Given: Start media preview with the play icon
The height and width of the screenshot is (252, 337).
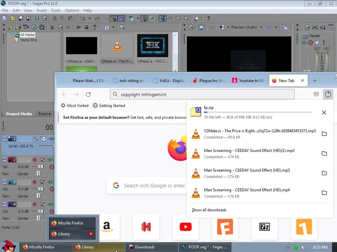Looking at the screenshot, I should tap(79, 27).
